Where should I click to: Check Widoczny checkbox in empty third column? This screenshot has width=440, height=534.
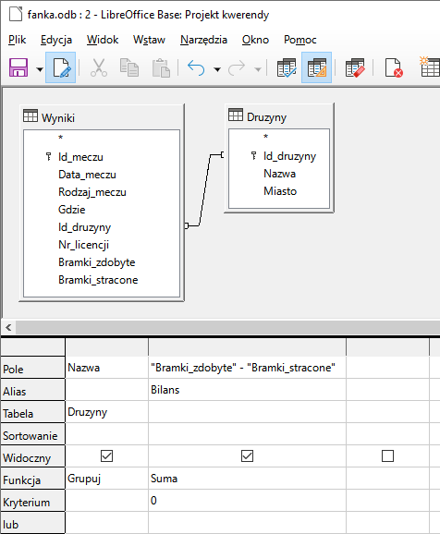point(387,455)
